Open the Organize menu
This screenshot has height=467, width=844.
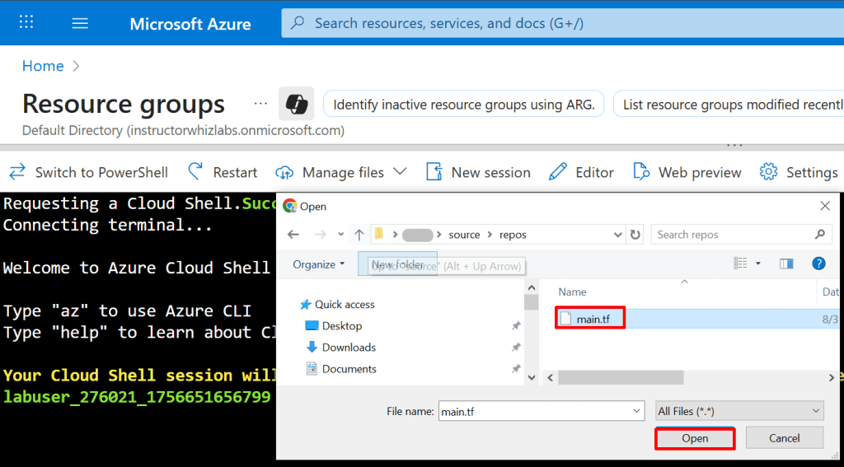[x=319, y=264]
